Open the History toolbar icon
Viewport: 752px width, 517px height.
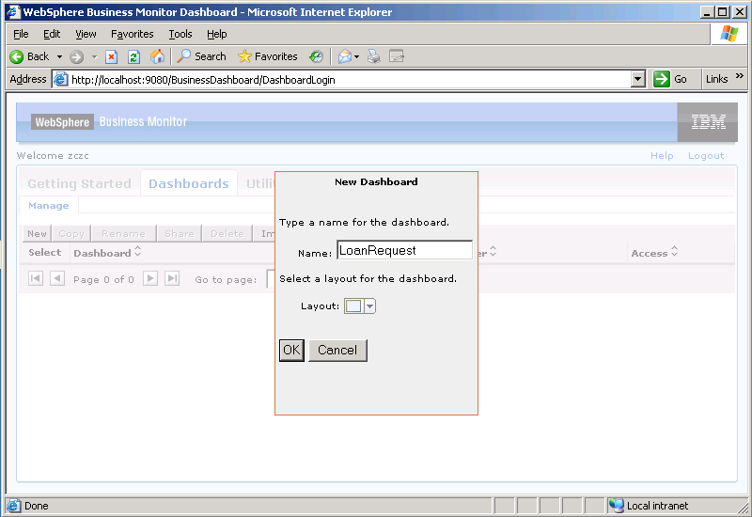(317, 56)
